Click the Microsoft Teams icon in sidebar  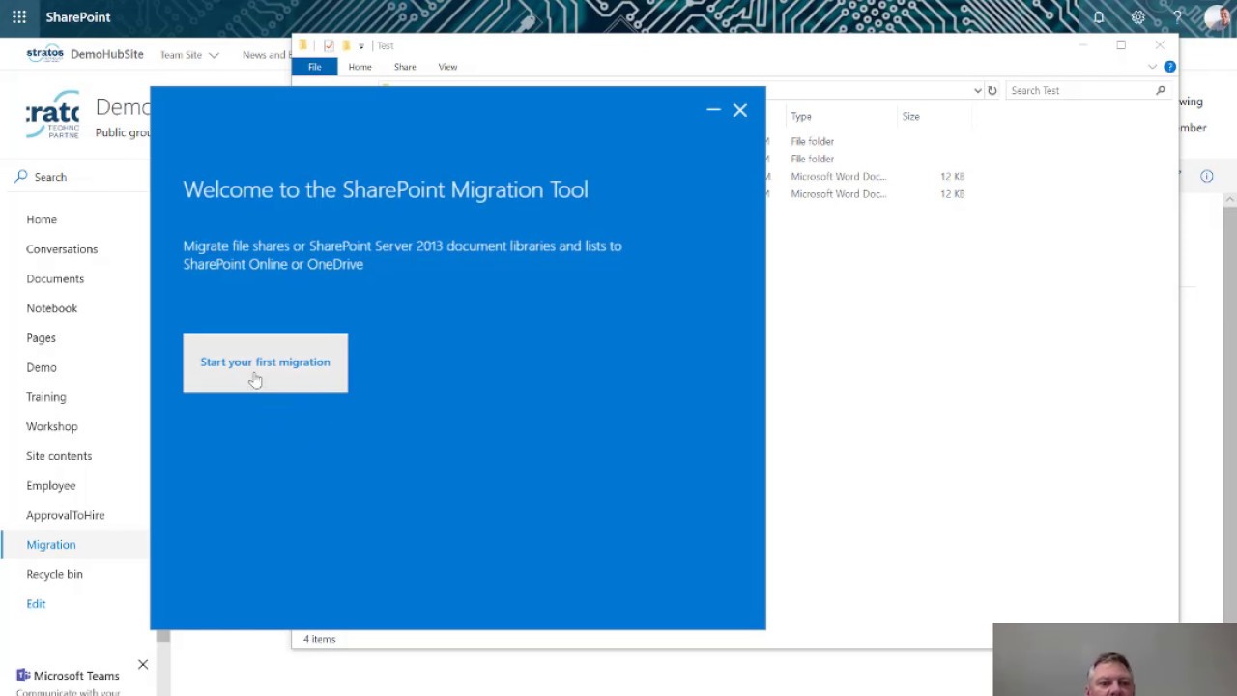(23, 676)
